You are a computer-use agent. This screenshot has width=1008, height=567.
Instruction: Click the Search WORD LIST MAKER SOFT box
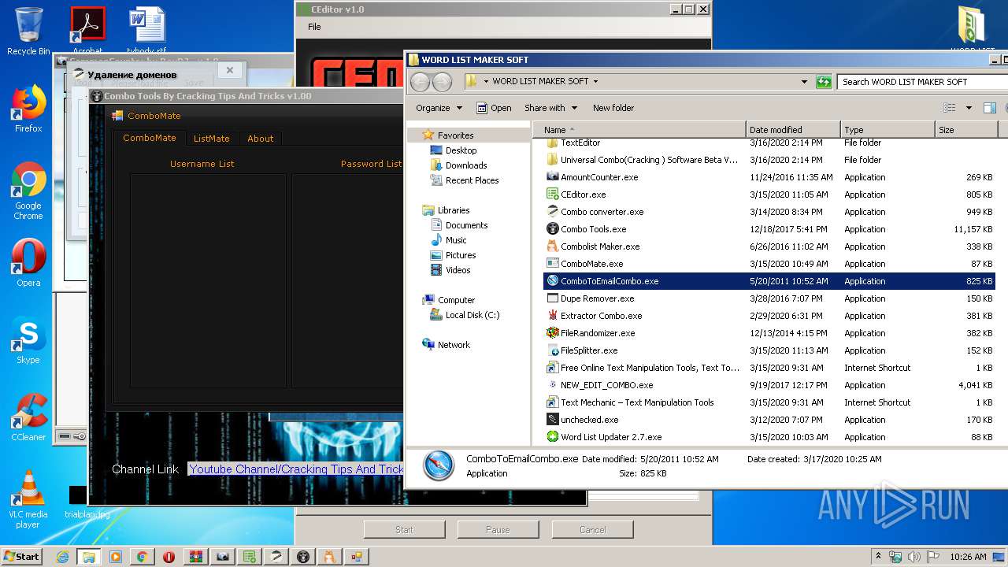tap(921, 81)
